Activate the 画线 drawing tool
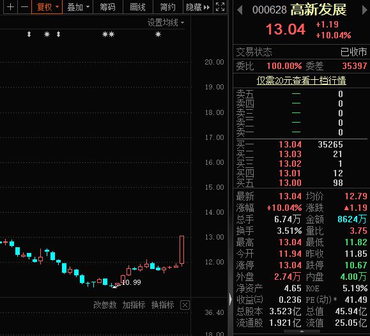 pyautogui.click(x=138, y=7)
